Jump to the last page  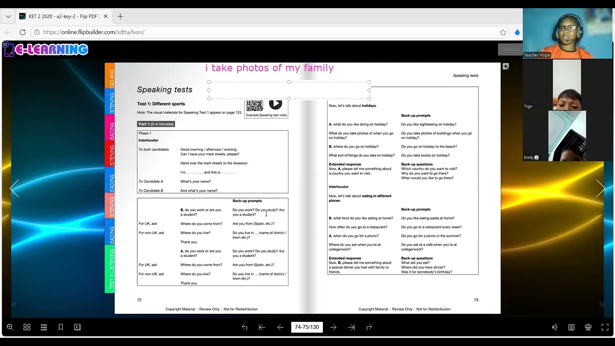(x=351, y=327)
